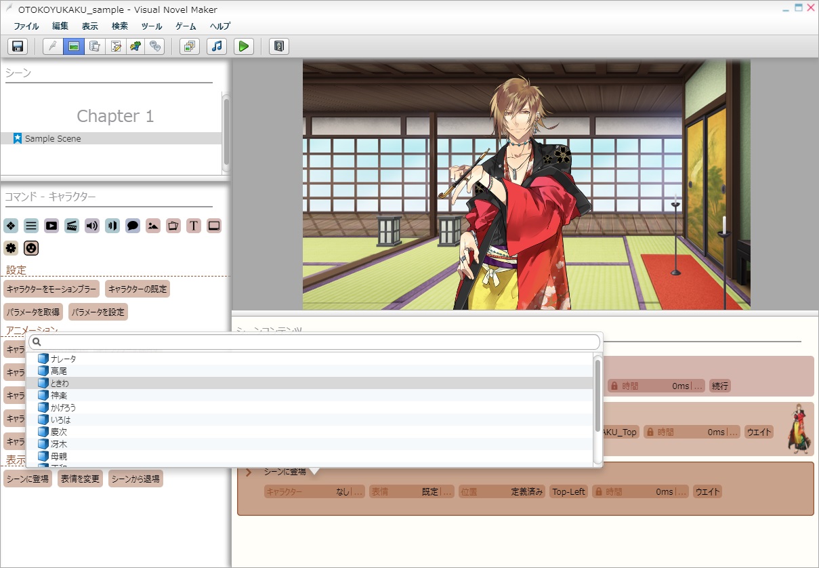Select the smiley face character command category
819x568 pixels.
click(31, 248)
